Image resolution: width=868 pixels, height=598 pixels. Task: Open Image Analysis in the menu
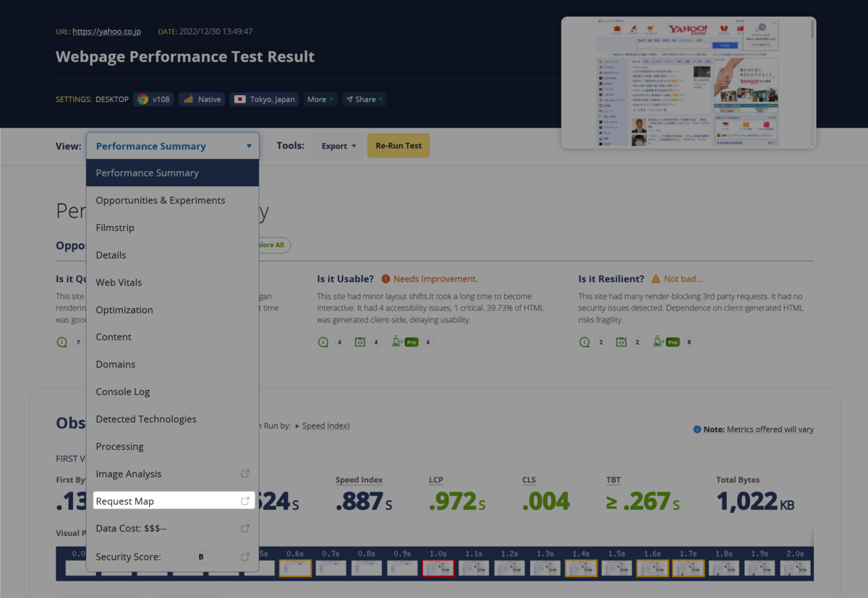(173, 474)
